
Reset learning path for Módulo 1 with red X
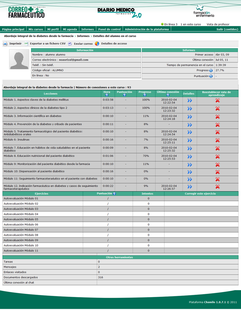[218, 101]
